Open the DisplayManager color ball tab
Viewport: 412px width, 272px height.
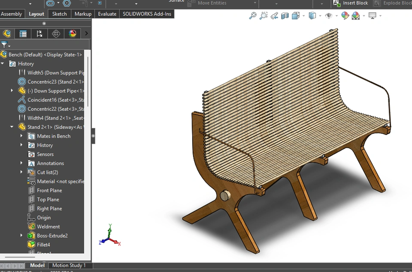coord(73,33)
